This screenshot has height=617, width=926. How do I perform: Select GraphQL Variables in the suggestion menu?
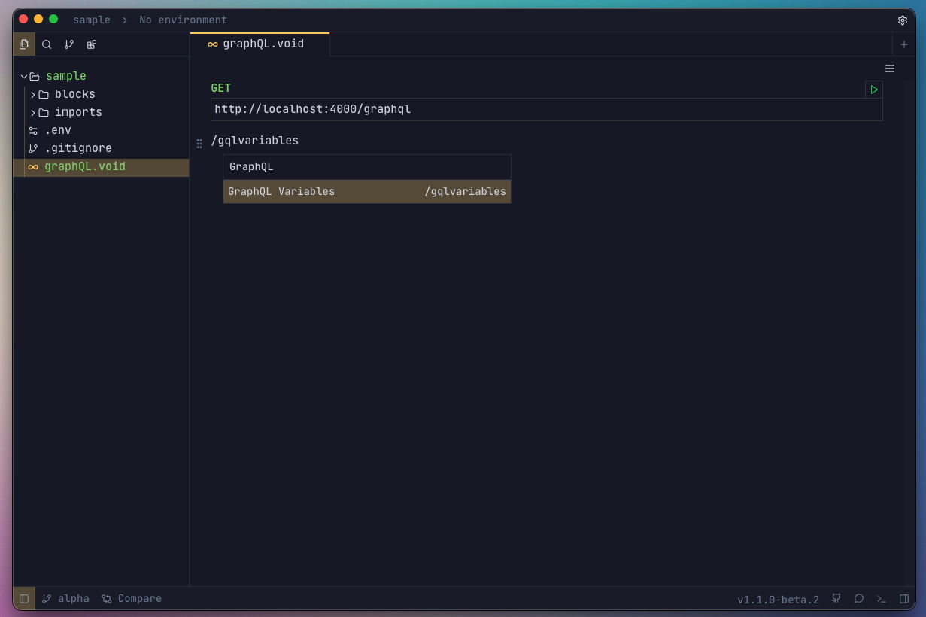pos(366,191)
